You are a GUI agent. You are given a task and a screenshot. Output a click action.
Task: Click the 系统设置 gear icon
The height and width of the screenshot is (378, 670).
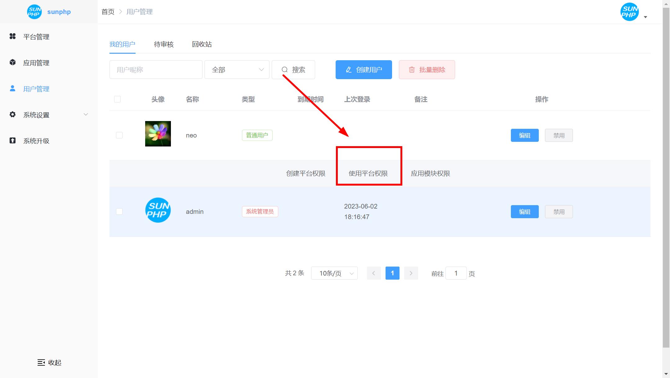(x=12, y=115)
